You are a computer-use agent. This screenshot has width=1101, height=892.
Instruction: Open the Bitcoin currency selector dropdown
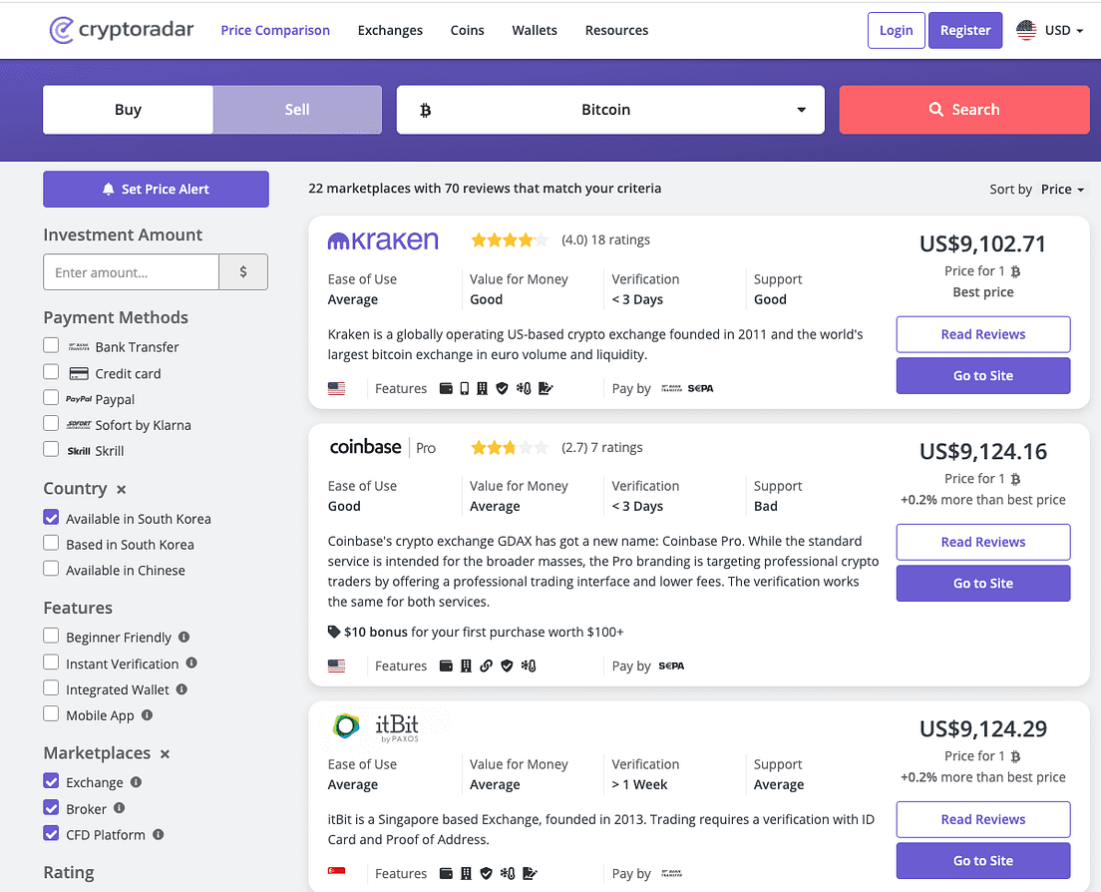point(609,110)
